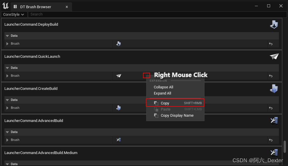Image resolution: width=288 pixels, height=166 pixels.
Task: Choose Collapse All from context menu
Action: 163,87
